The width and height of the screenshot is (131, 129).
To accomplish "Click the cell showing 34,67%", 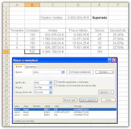I will point(118,43).
